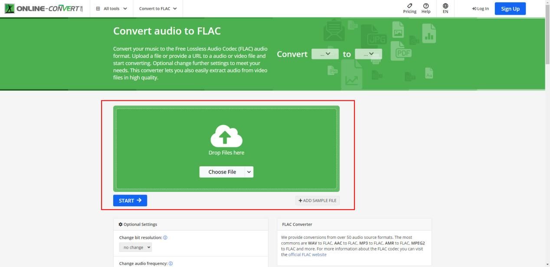Open the Online-Convert logo home link
Image resolution: width=550 pixels, height=267 pixels.
[44, 9]
